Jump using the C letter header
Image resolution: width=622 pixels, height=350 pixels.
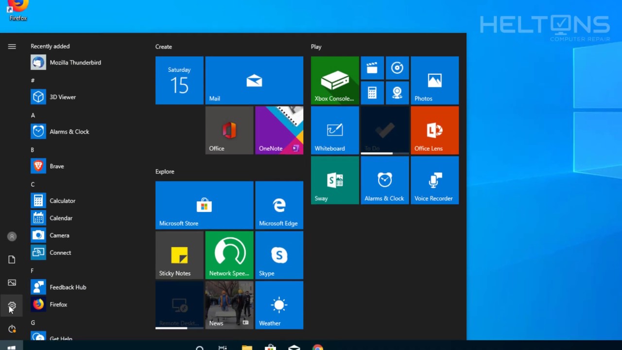click(x=33, y=184)
